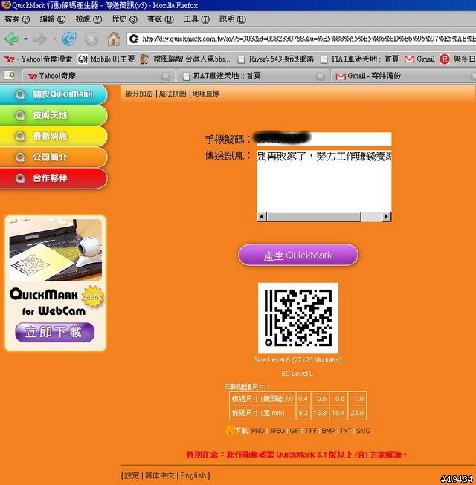Screen dimensions: 476x485
Task: Switch to the FIAT車迷天地 tab
Action: [x=252, y=76]
